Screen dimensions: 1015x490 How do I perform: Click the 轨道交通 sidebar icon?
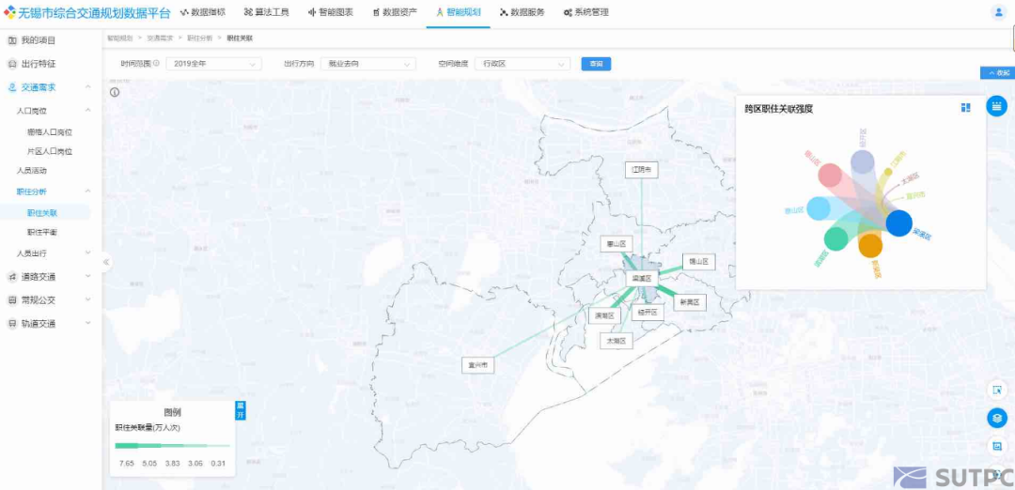[11, 324]
